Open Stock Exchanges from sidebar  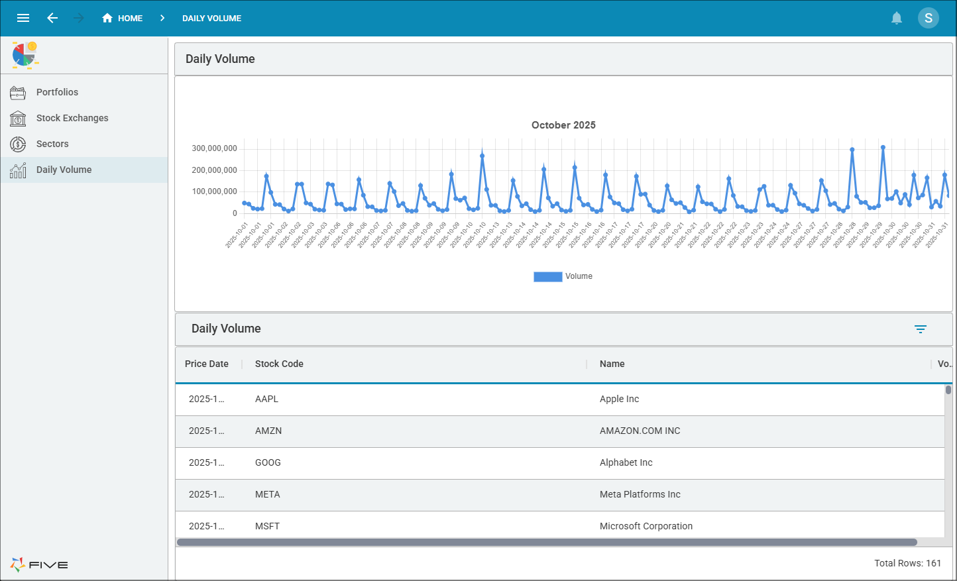coord(84,118)
